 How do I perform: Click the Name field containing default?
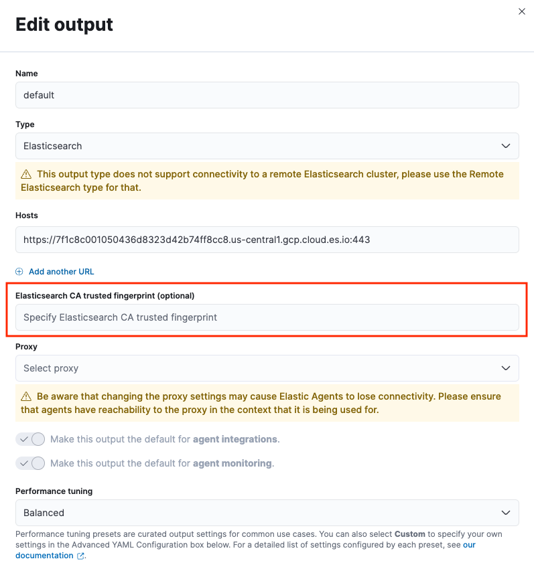click(268, 94)
